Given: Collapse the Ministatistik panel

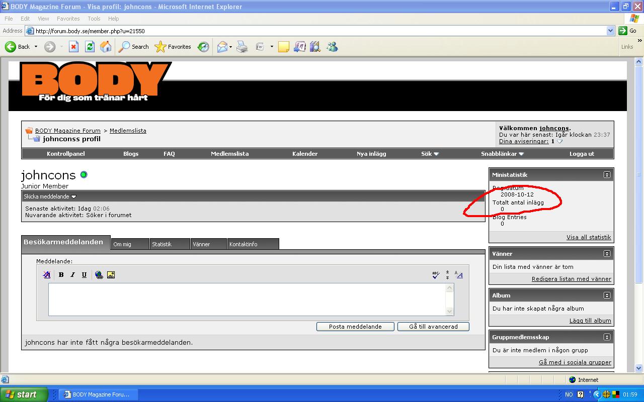Looking at the screenshot, I should pyautogui.click(x=607, y=175).
